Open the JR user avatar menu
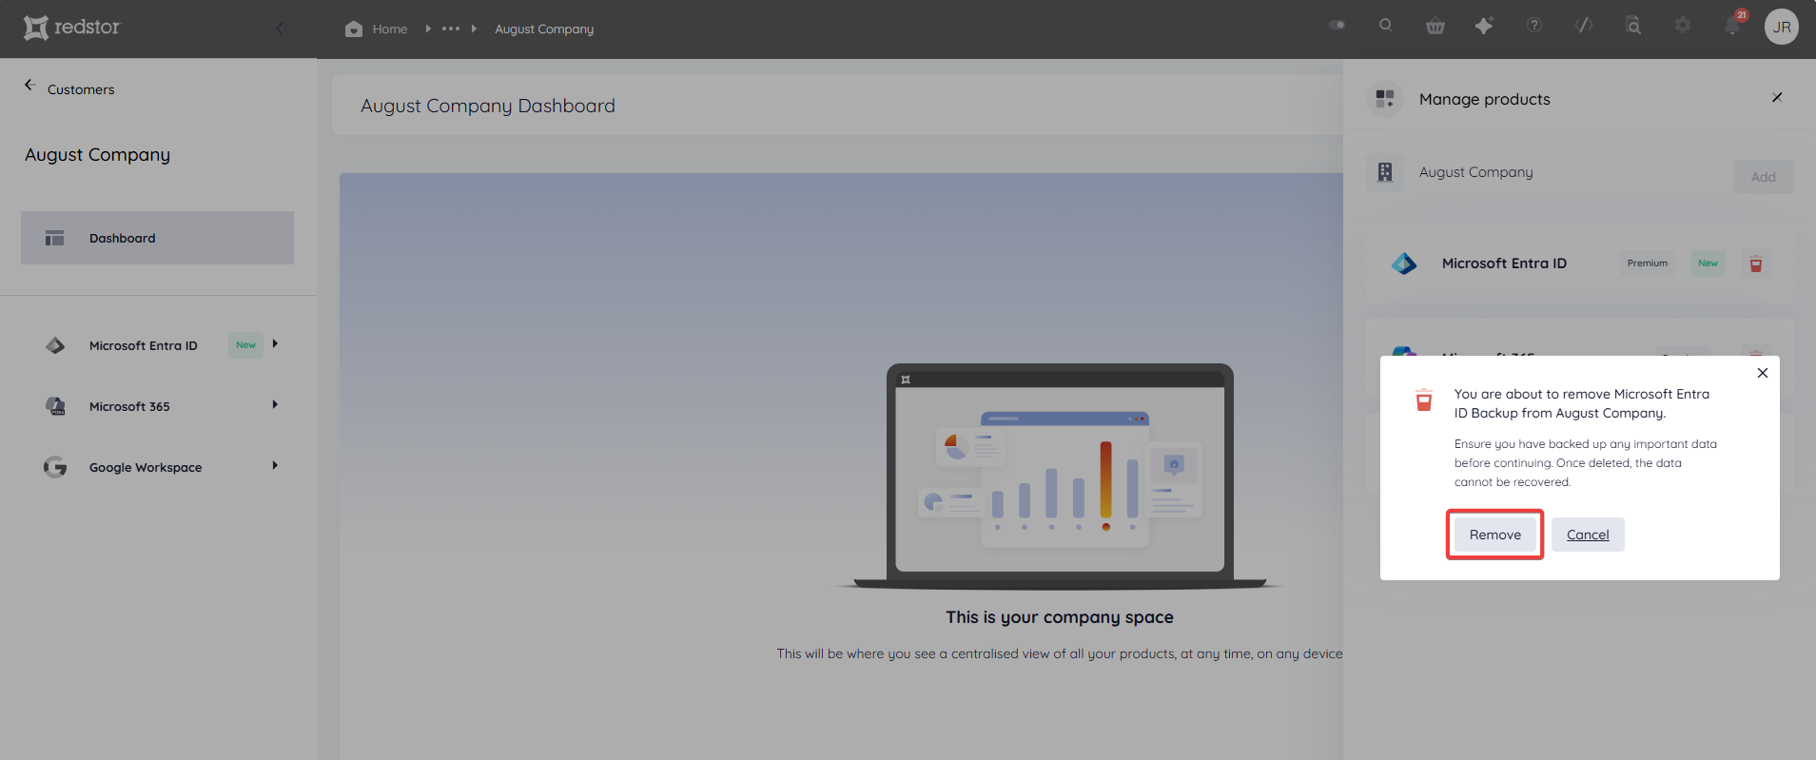 point(1782,28)
